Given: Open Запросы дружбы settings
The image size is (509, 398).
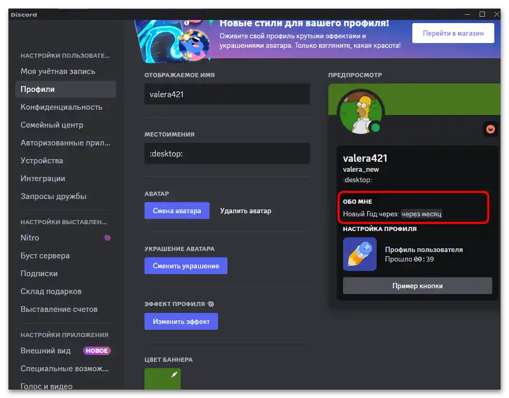Looking at the screenshot, I should tap(66, 196).
